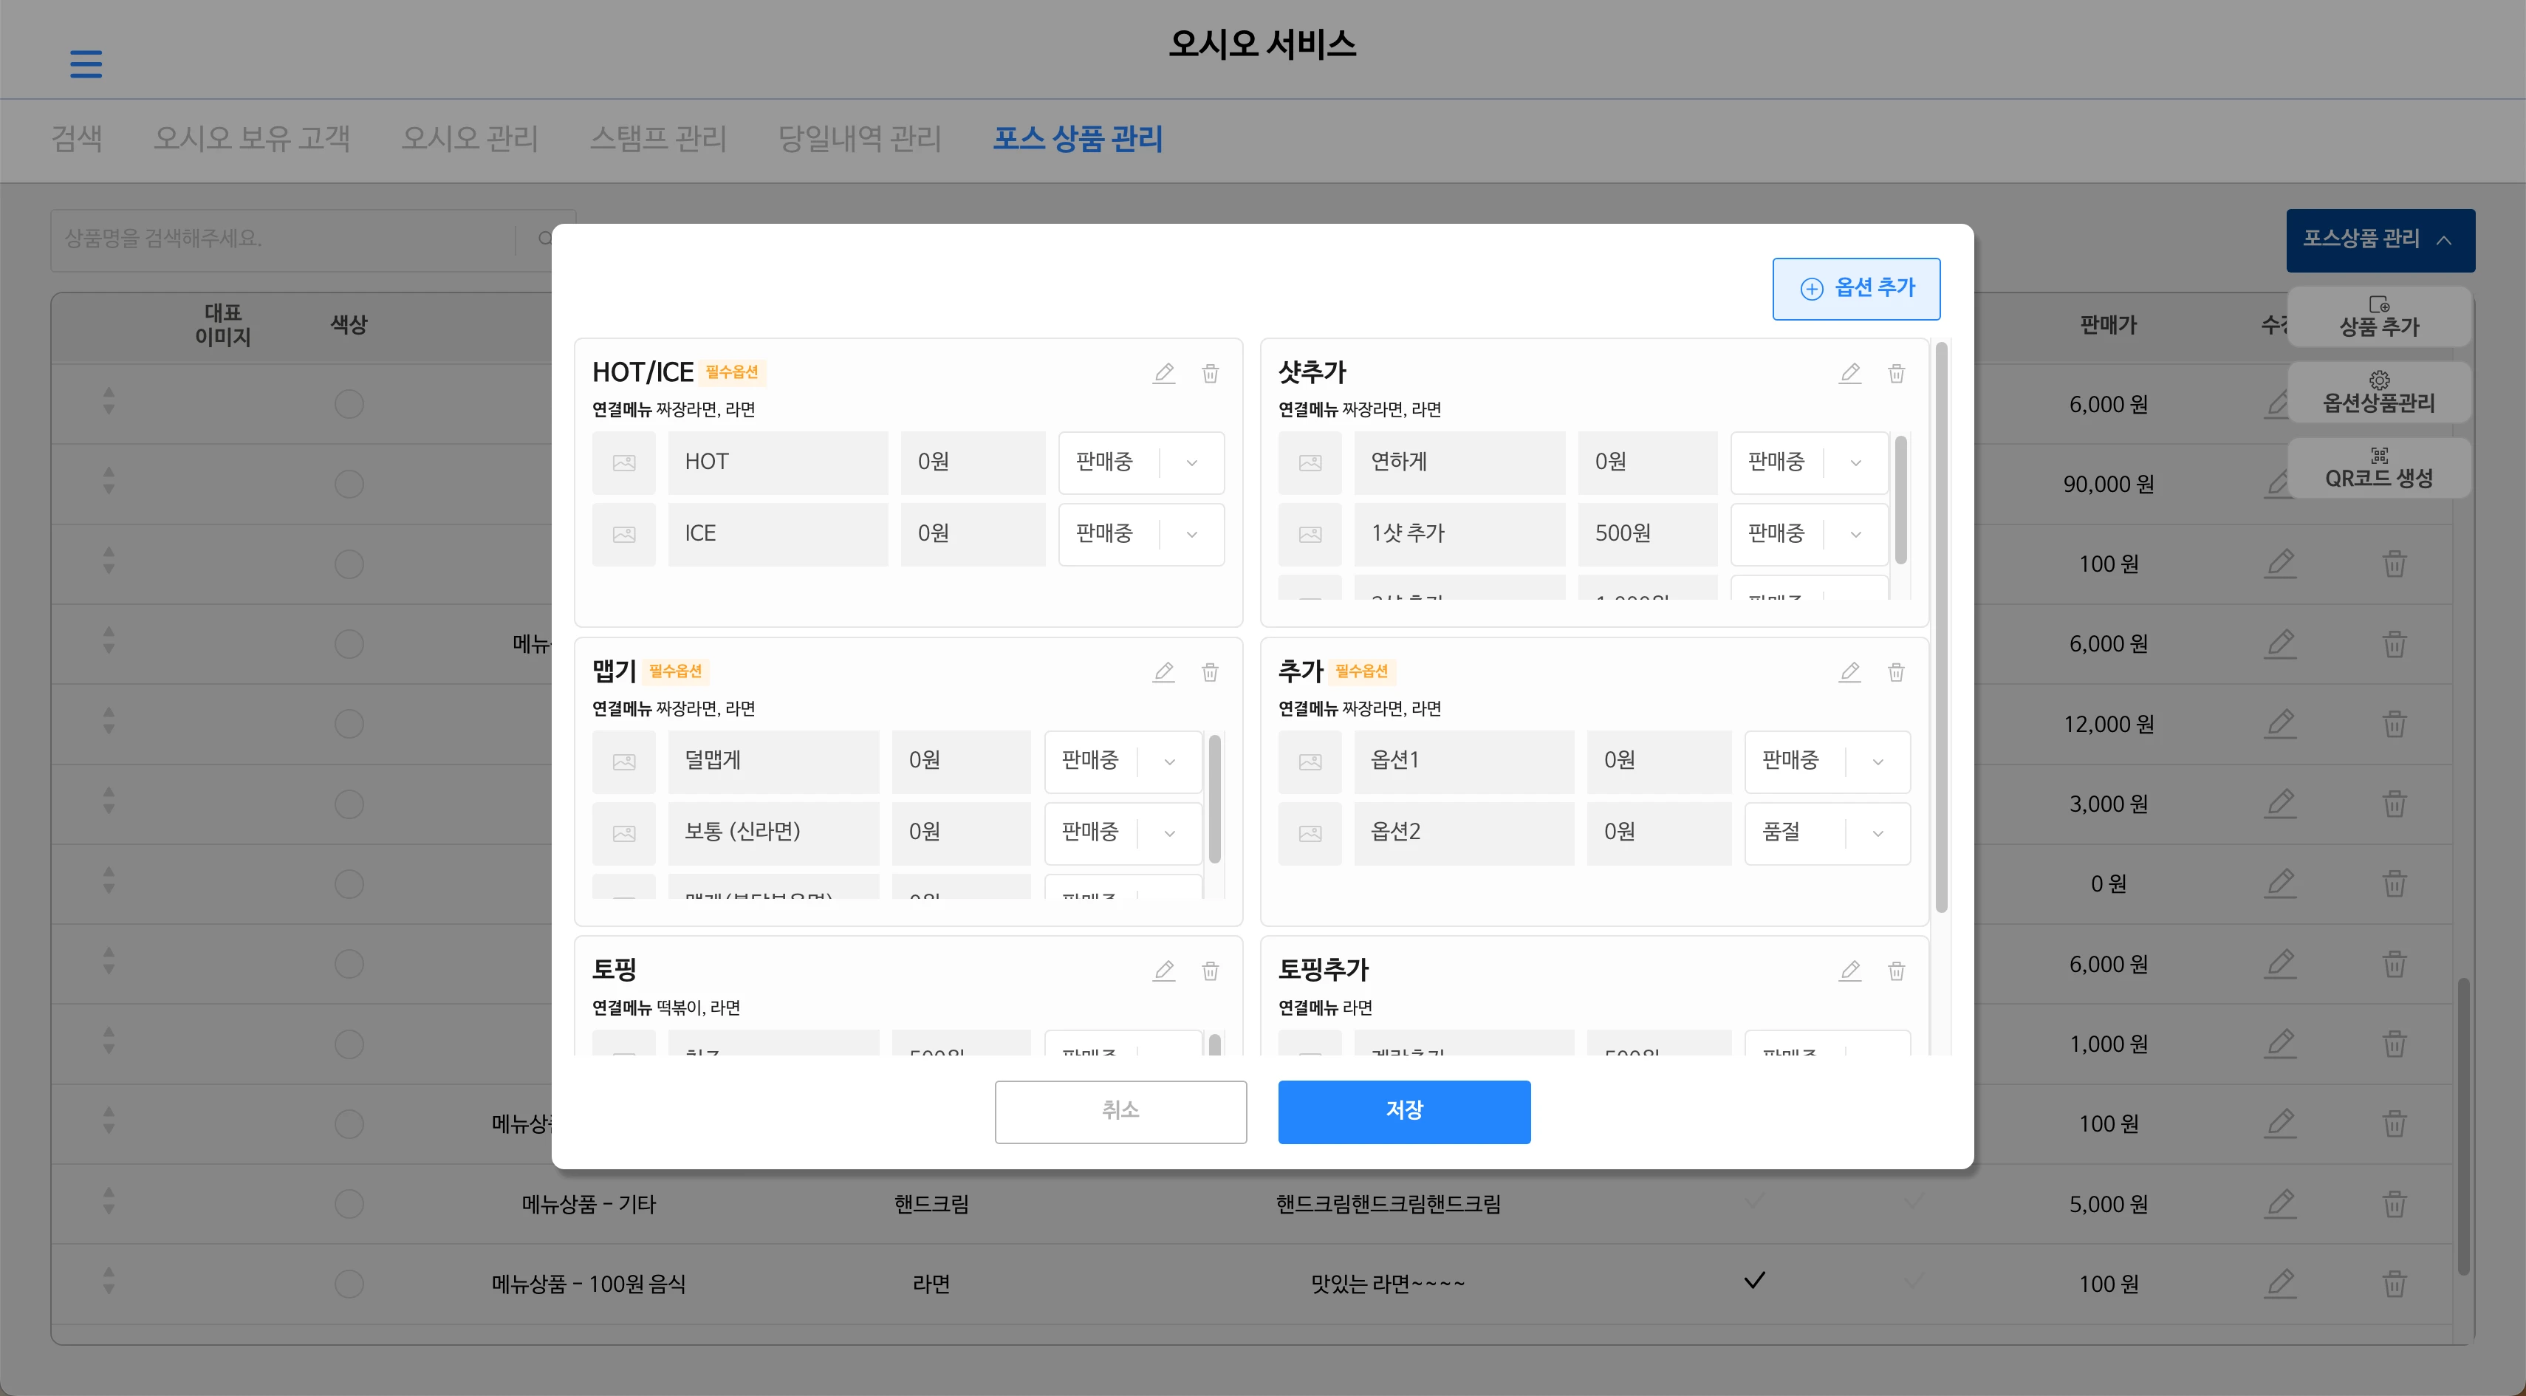
Task: Delete the 추가 option group
Action: (1897, 672)
